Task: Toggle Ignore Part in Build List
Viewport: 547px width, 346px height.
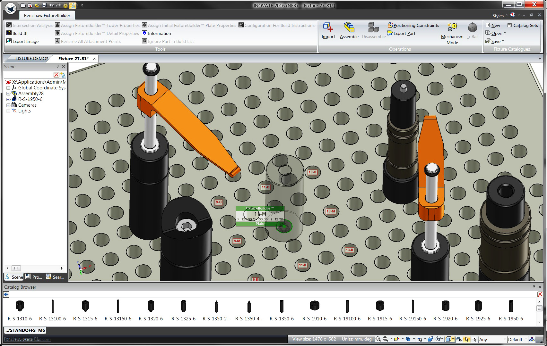Action: point(168,41)
